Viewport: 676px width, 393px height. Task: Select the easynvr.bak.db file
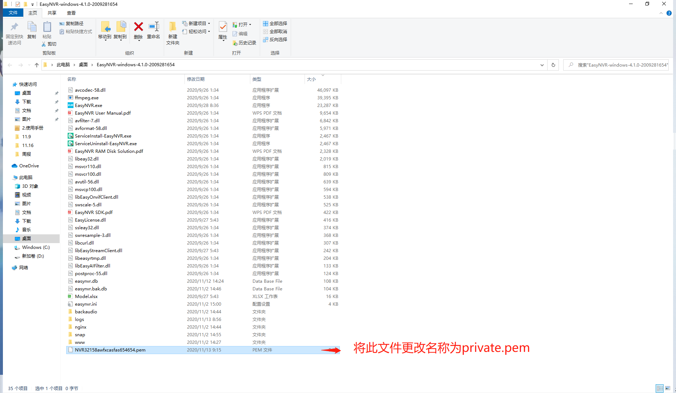pyautogui.click(x=91, y=289)
